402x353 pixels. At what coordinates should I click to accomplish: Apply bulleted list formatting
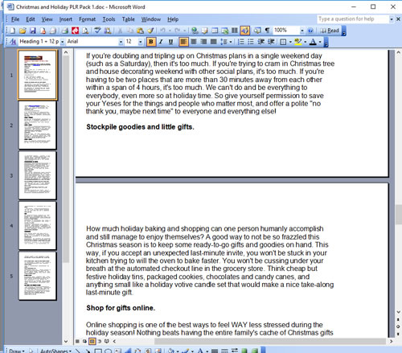pos(251,42)
